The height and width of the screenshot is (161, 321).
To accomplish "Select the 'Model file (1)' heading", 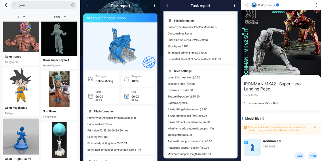I will (254, 118).
